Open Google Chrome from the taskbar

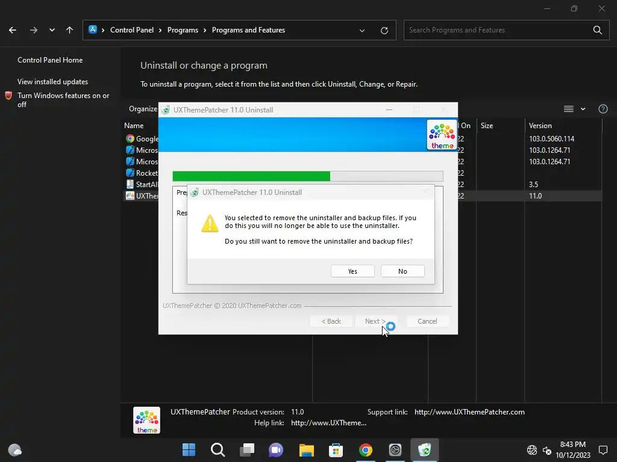[365, 449]
